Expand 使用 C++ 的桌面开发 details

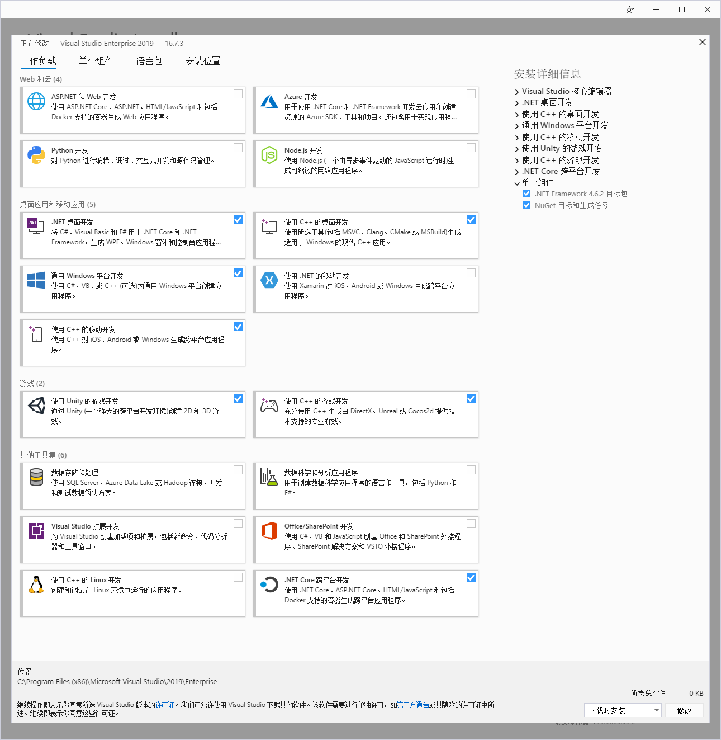pos(517,115)
